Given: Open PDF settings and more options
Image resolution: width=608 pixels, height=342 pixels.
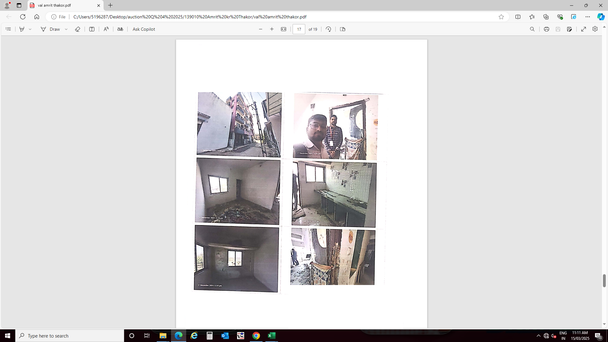Looking at the screenshot, I should pyautogui.click(x=595, y=29).
